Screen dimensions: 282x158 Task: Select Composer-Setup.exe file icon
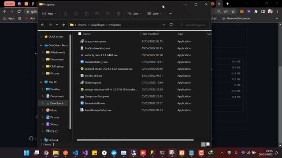82,97
